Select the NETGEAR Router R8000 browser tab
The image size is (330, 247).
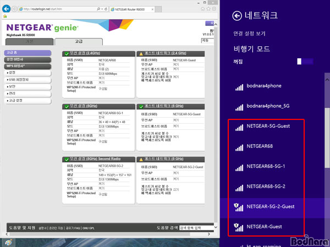click(132, 9)
